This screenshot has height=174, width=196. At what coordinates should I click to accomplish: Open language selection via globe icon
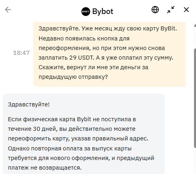(x=155, y=10)
